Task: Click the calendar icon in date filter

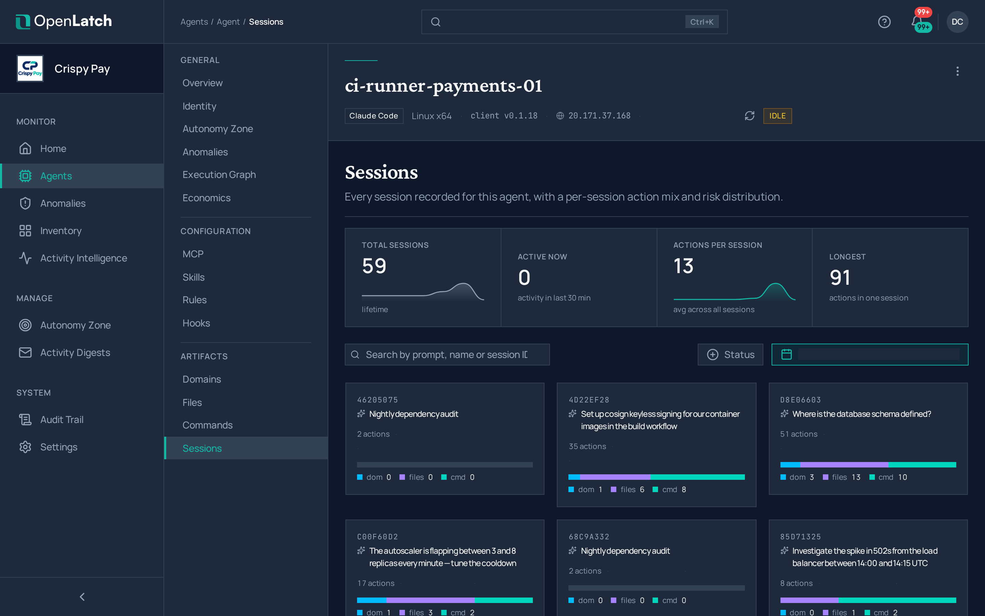Action: coord(786,355)
